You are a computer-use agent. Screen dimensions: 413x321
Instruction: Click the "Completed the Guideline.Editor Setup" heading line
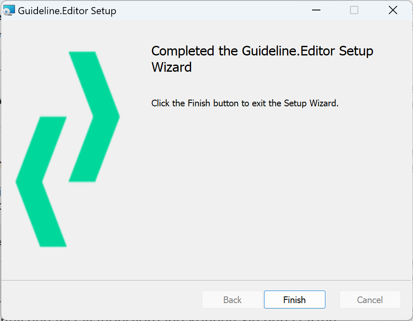click(x=262, y=51)
